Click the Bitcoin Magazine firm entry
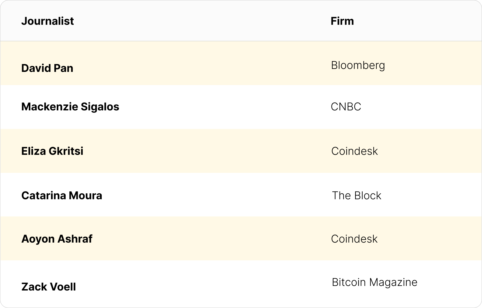The height and width of the screenshot is (308, 482). 375,283
